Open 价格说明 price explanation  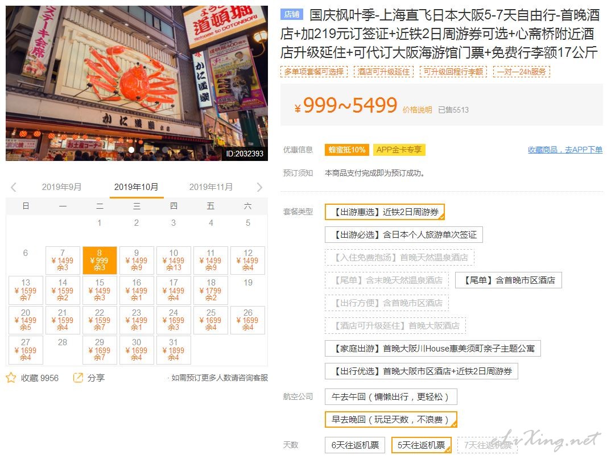418,110
